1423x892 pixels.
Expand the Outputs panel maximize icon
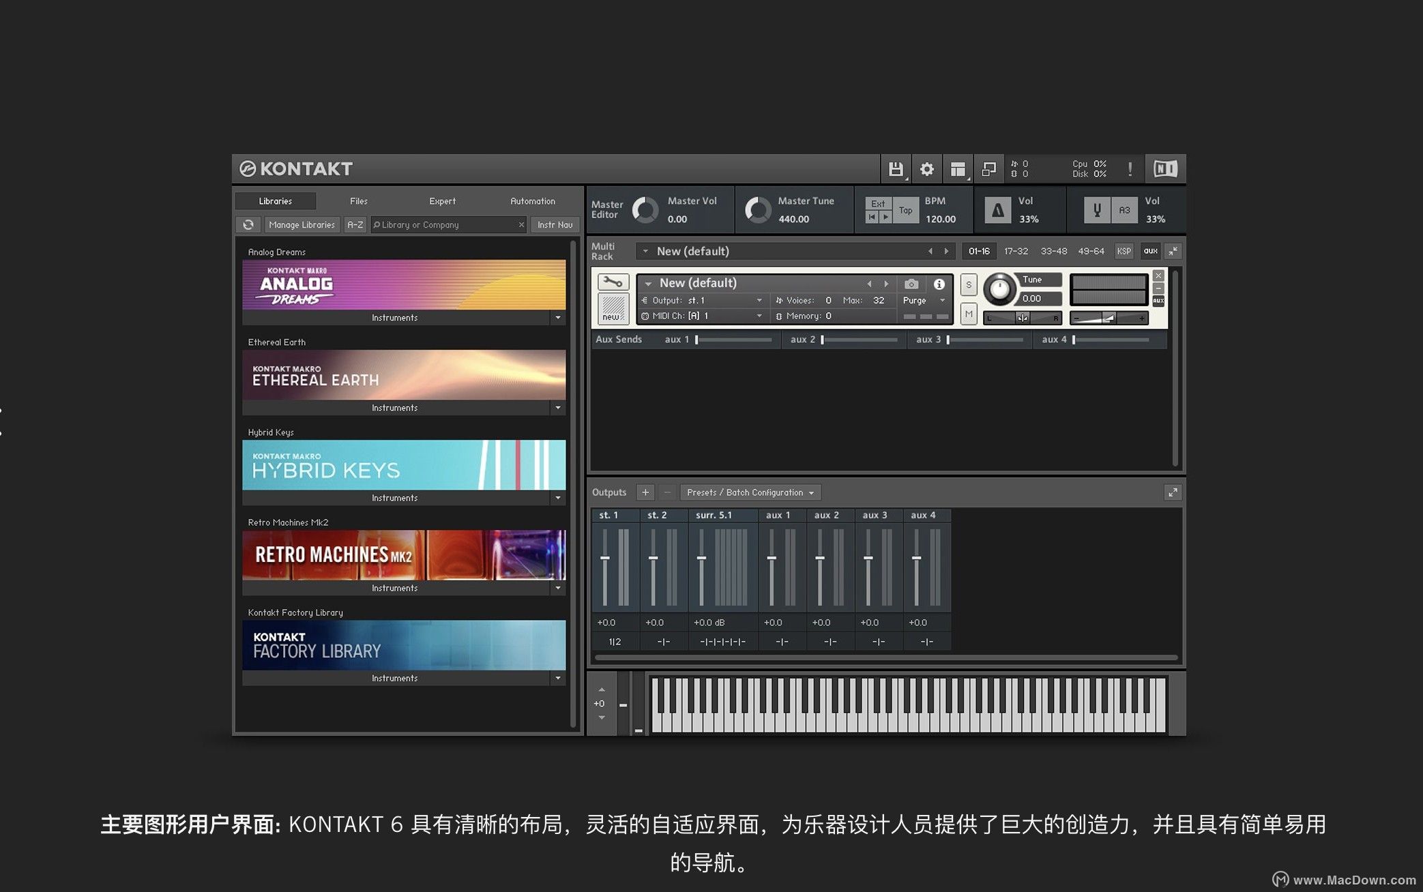point(1172,492)
